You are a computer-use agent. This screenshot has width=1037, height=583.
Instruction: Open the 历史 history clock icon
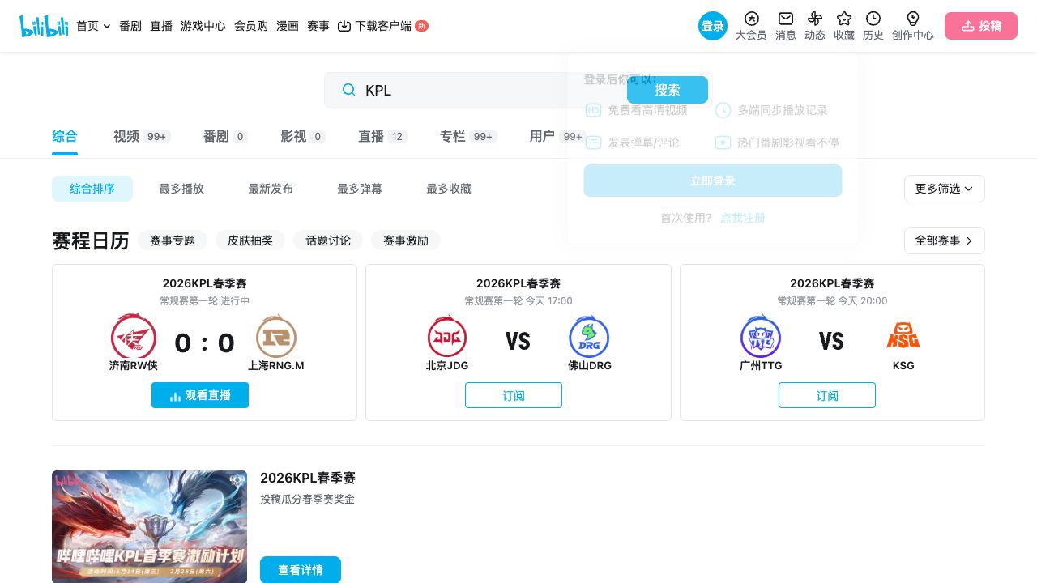tap(873, 19)
